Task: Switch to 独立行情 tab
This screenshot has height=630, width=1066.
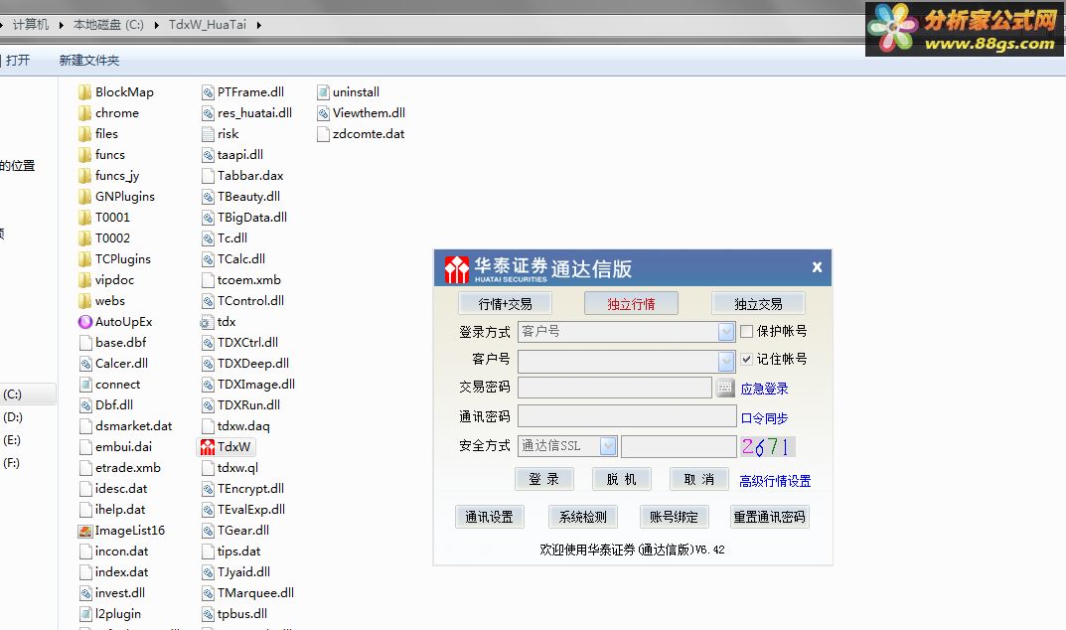Action: pyautogui.click(x=631, y=303)
